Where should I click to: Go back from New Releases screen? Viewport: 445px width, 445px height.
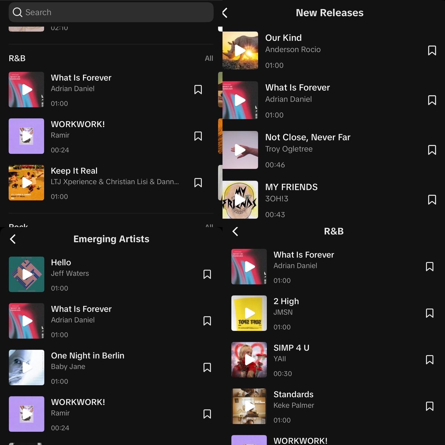click(225, 13)
